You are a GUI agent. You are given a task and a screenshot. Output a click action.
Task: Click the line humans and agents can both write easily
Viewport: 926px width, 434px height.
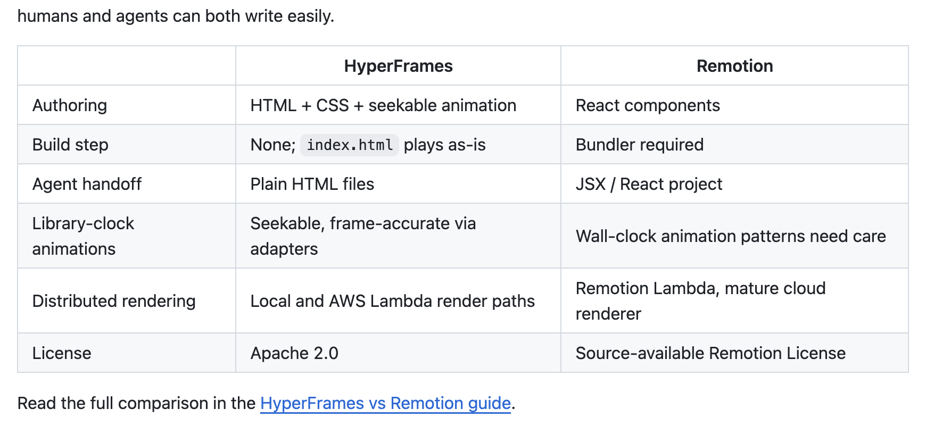[176, 16]
